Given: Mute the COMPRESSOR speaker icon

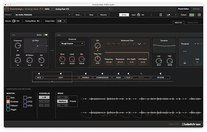Looking at the screenshot, I should tap(102, 73).
